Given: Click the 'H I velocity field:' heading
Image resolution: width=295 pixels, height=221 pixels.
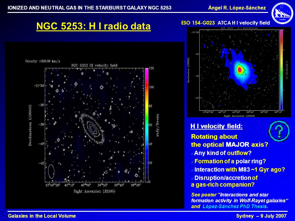Looking at the screenshot, I should [x=217, y=126].
